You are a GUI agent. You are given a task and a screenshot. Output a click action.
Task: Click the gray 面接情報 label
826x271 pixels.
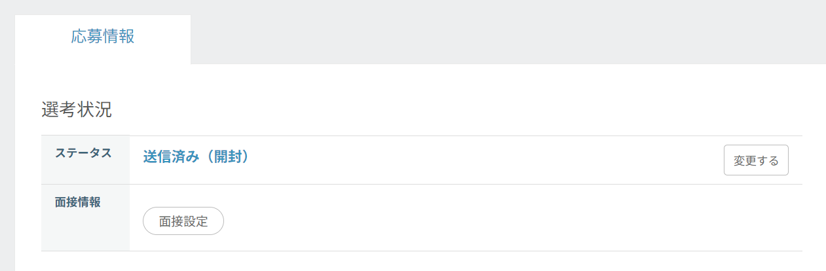pyautogui.click(x=78, y=202)
